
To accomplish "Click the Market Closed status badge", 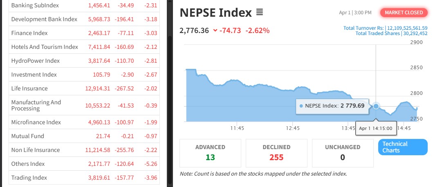I will 404,13.
